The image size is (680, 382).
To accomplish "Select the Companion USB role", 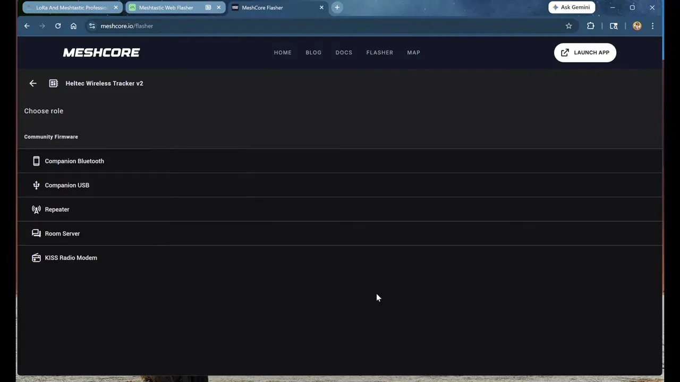I will 340,185.
